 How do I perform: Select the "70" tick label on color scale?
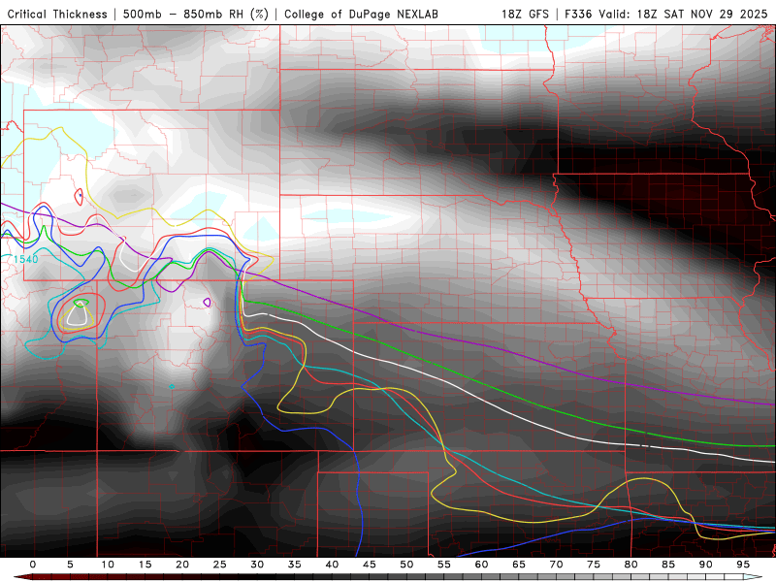tap(556, 565)
